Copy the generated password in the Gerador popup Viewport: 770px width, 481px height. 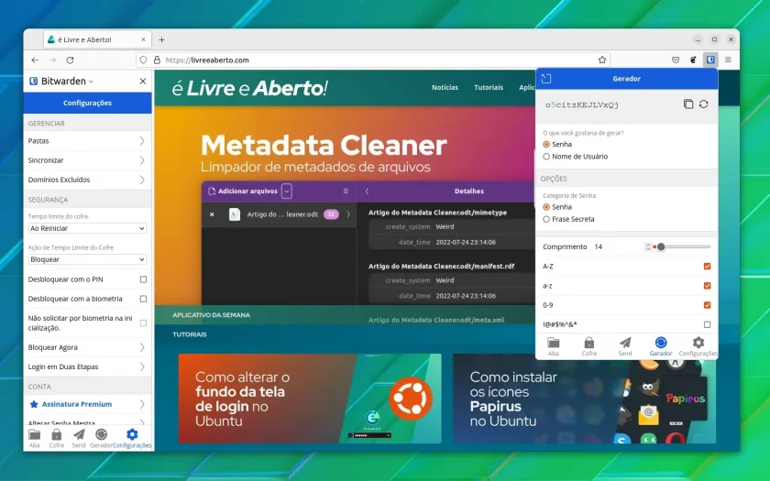pos(688,104)
